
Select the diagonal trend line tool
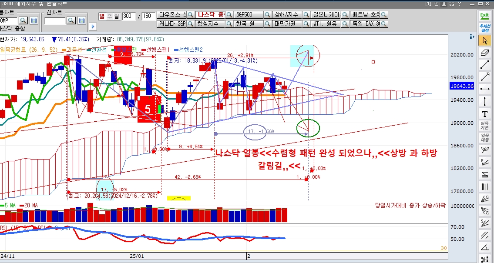pyautogui.click(x=484, y=64)
